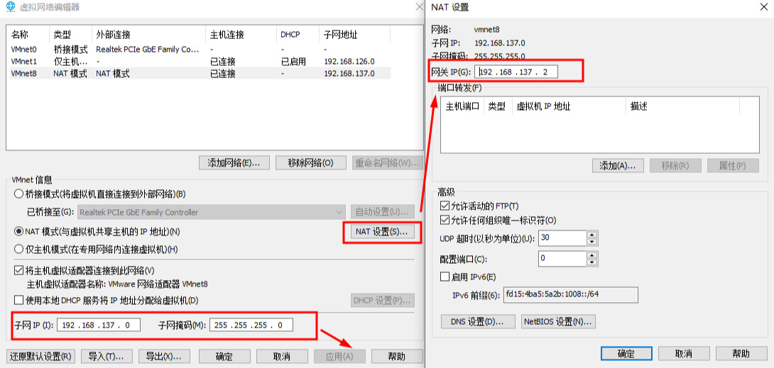Select NAT 模式 radio button

18,230
